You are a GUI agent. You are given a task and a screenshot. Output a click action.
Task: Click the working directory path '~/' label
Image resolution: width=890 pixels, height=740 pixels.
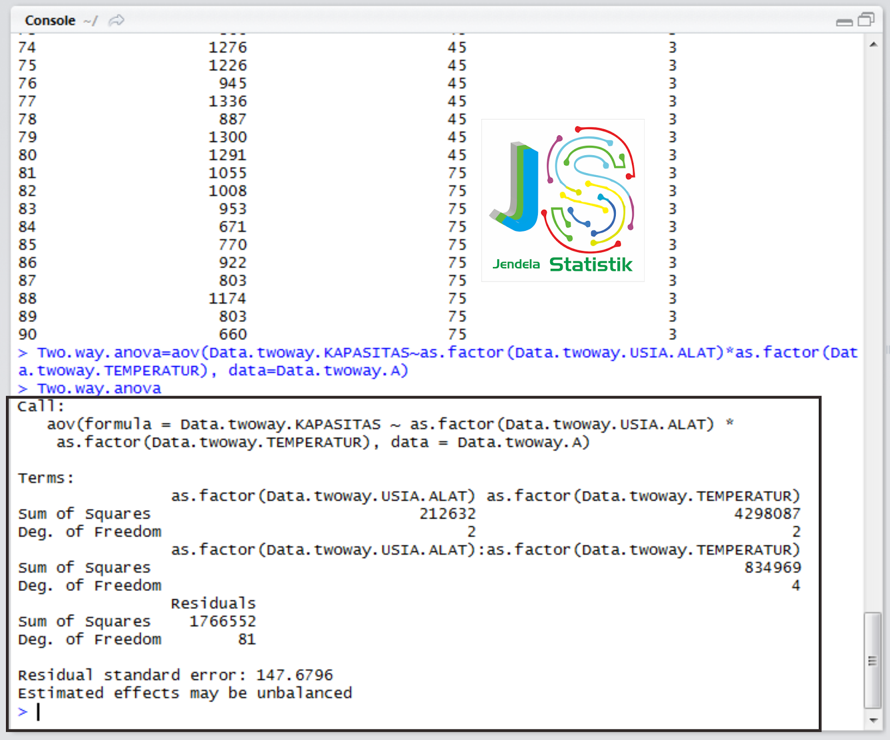click(91, 21)
